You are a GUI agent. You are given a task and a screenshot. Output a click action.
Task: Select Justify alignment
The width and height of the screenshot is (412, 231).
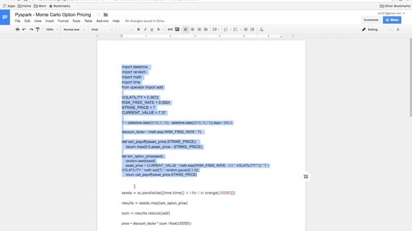[206, 30]
